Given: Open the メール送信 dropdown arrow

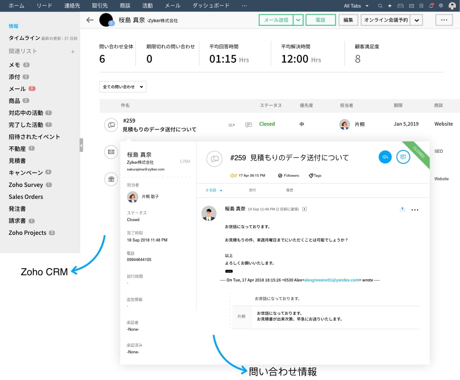Looking at the screenshot, I should coord(298,20).
